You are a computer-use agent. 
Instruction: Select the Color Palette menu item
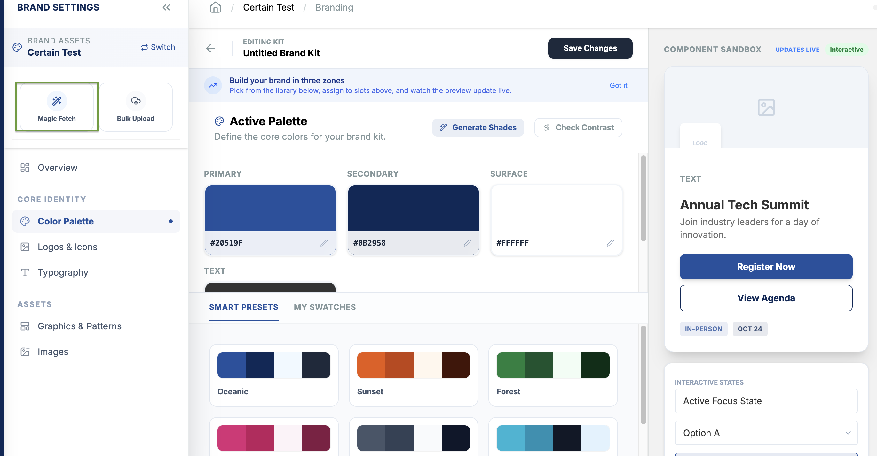click(x=96, y=221)
